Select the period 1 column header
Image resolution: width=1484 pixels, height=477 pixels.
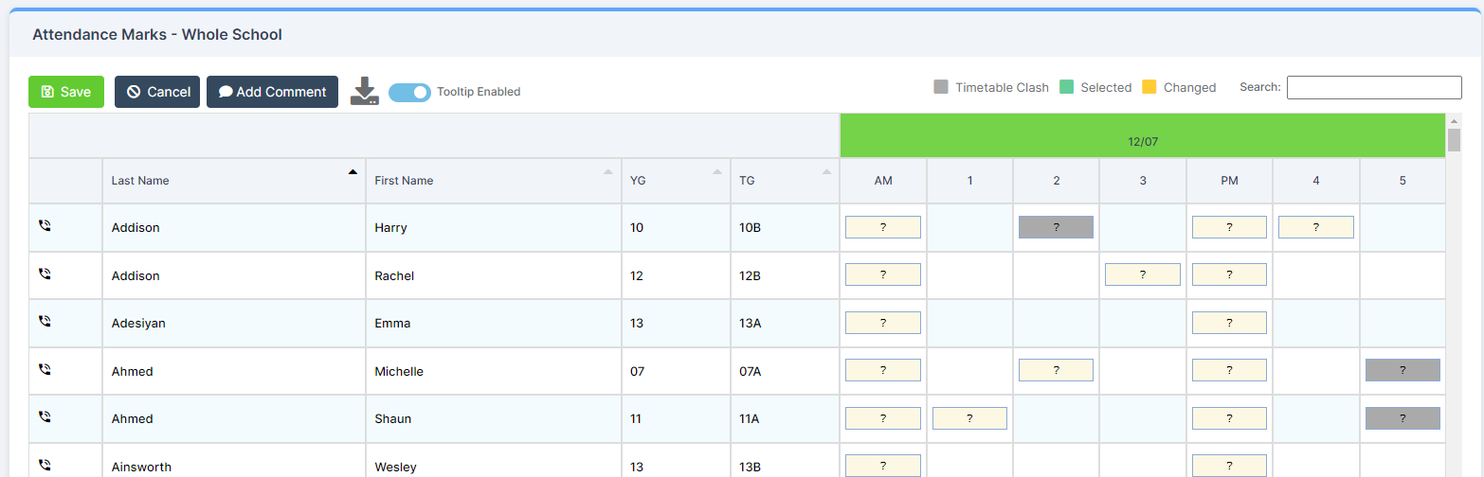coord(969,181)
